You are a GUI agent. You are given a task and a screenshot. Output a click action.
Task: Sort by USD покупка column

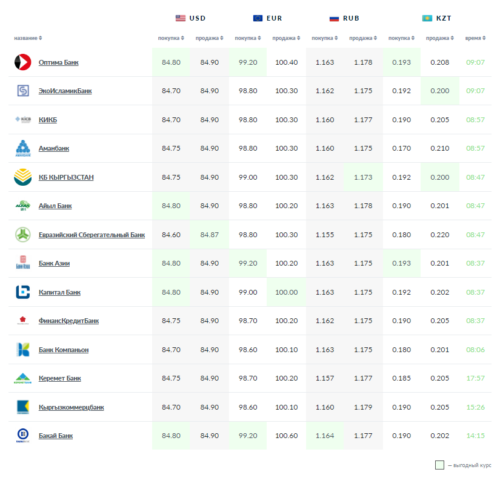point(171,38)
